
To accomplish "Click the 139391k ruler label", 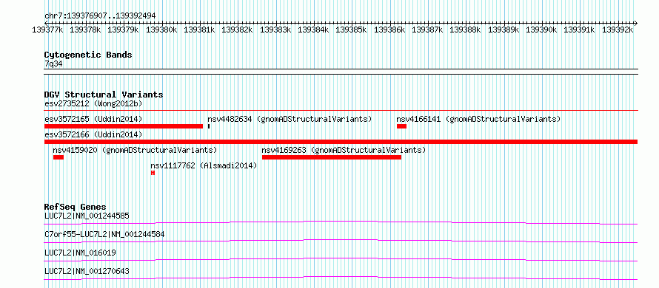I will point(579,30).
